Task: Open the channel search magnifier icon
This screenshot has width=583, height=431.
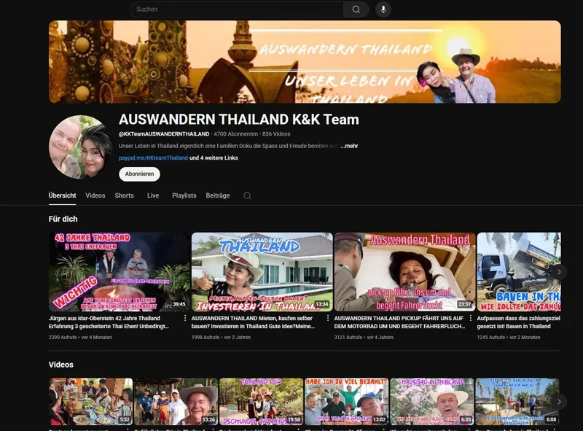Action: coord(247,195)
